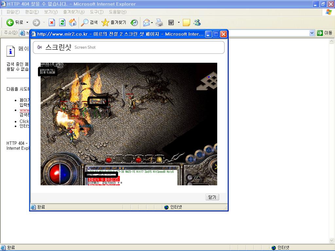Go to the Home page icon
Screen dimensions: 335x251
pos(73,23)
